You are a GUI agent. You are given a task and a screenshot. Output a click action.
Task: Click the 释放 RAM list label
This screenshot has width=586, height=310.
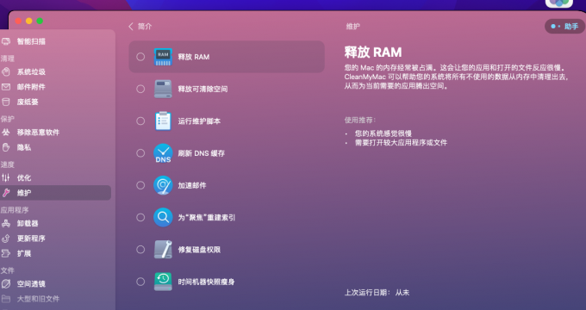pos(194,57)
